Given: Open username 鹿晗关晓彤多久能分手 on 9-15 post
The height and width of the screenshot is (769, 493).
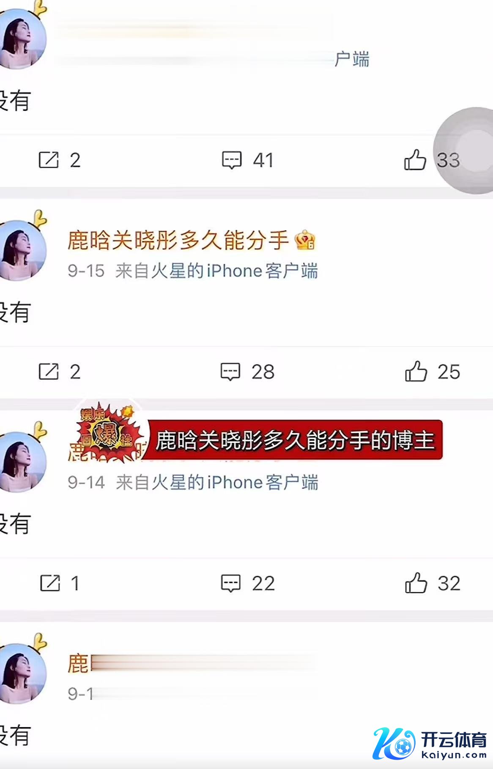Looking at the screenshot, I should tap(178, 240).
